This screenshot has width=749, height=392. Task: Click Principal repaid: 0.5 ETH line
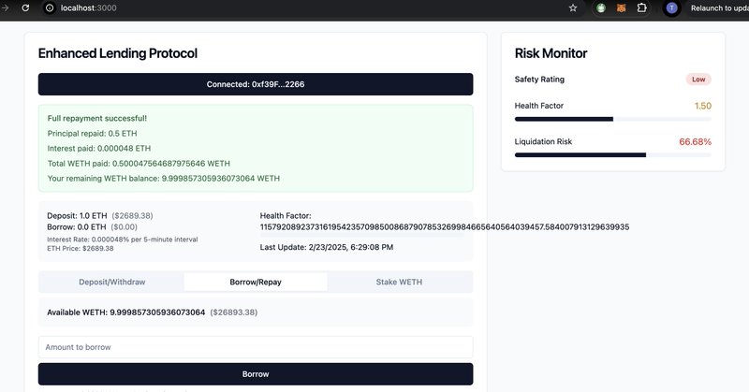click(92, 133)
